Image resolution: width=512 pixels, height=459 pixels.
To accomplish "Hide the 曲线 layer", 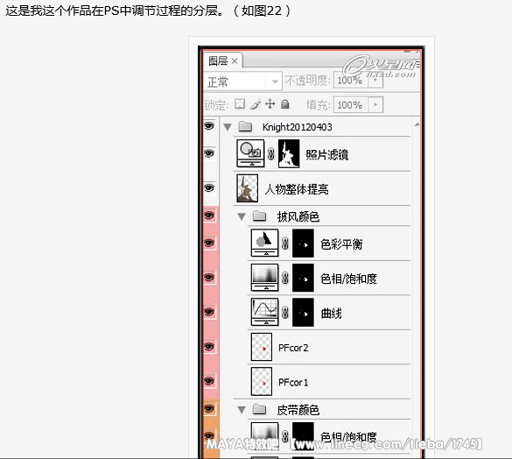I will [x=209, y=312].
